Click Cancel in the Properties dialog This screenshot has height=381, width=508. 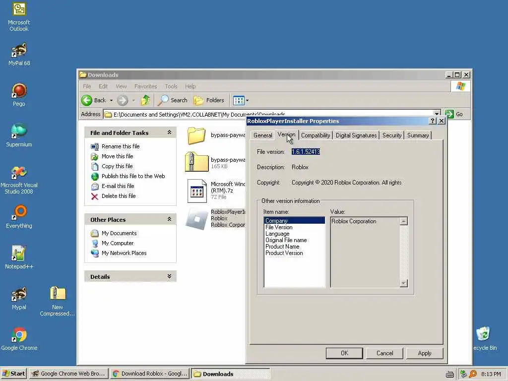pyautogui.click(x=384, y=353)
